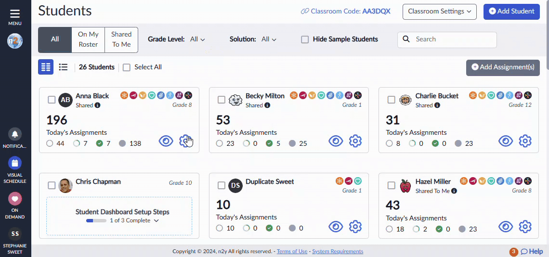Open Becky Milton's settings gear
This screenshot has width=549, height=257.
[355, 141]
